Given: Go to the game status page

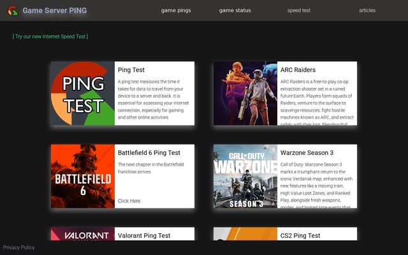Looking at the screenshot, I should coord(235,10).
